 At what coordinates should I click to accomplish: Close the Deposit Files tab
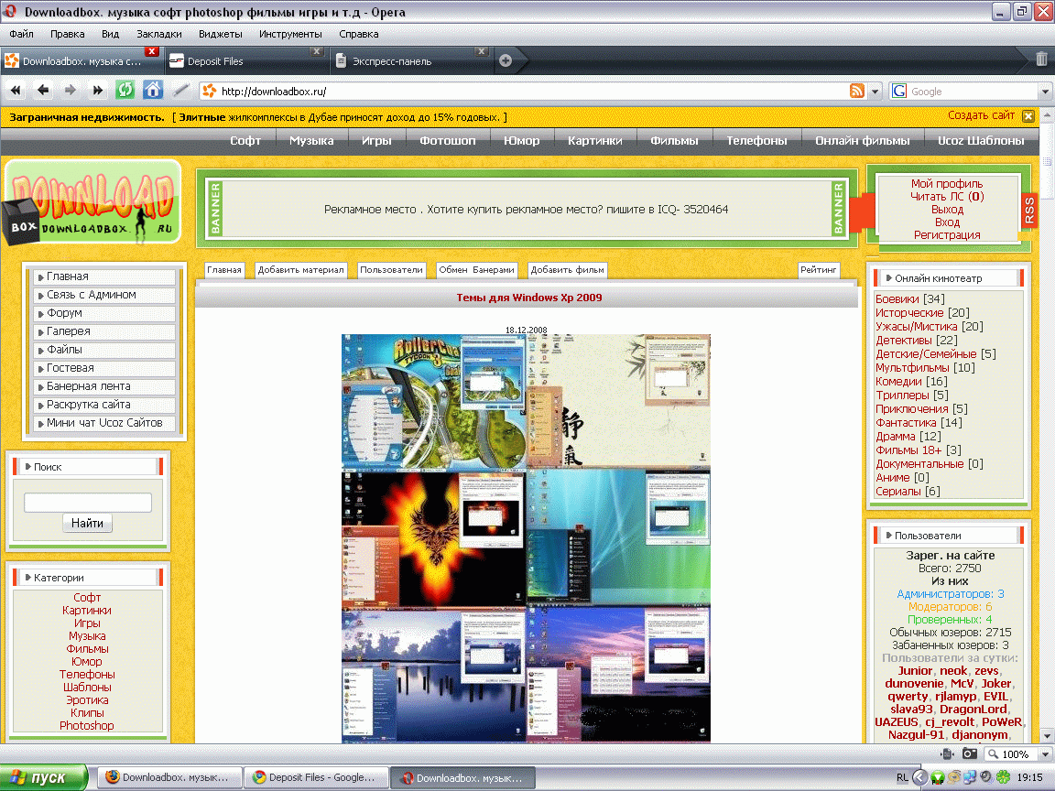pyautogui.click(x=317, y=51)
